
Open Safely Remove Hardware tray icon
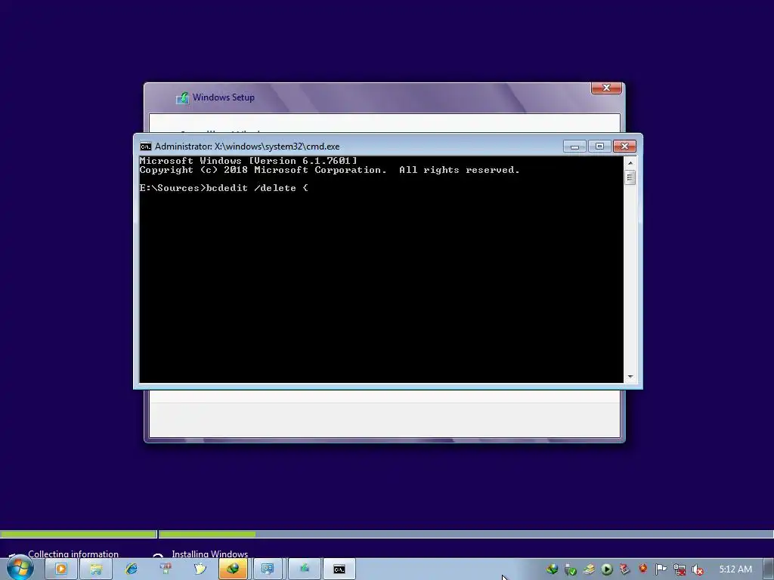[570, 569]
